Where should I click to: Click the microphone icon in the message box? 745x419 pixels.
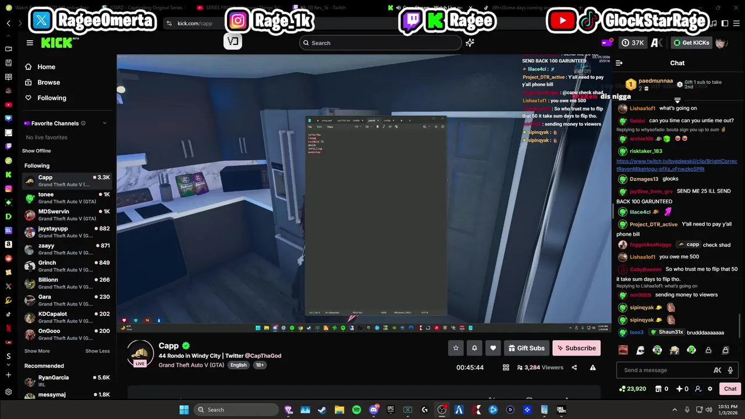pos(730,370)
